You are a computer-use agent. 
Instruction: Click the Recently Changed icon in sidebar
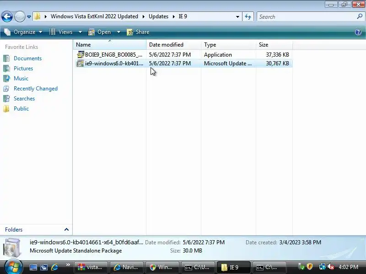[x=6, y=89]
